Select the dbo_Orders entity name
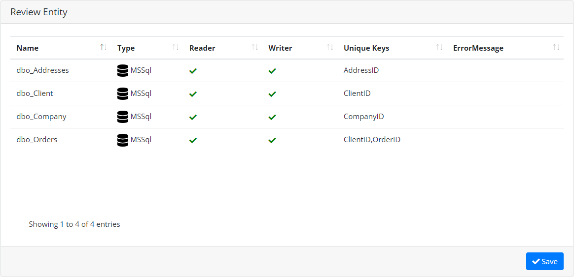Screen dimensions: 574x277 pyautogui.click(x=37, y=139)
